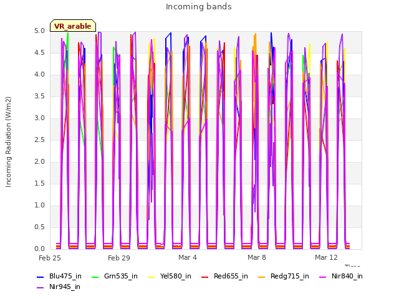Click the 0.0 y-axis tick label
The width and height of the screenshot is (399, 299).
[39, 249]
